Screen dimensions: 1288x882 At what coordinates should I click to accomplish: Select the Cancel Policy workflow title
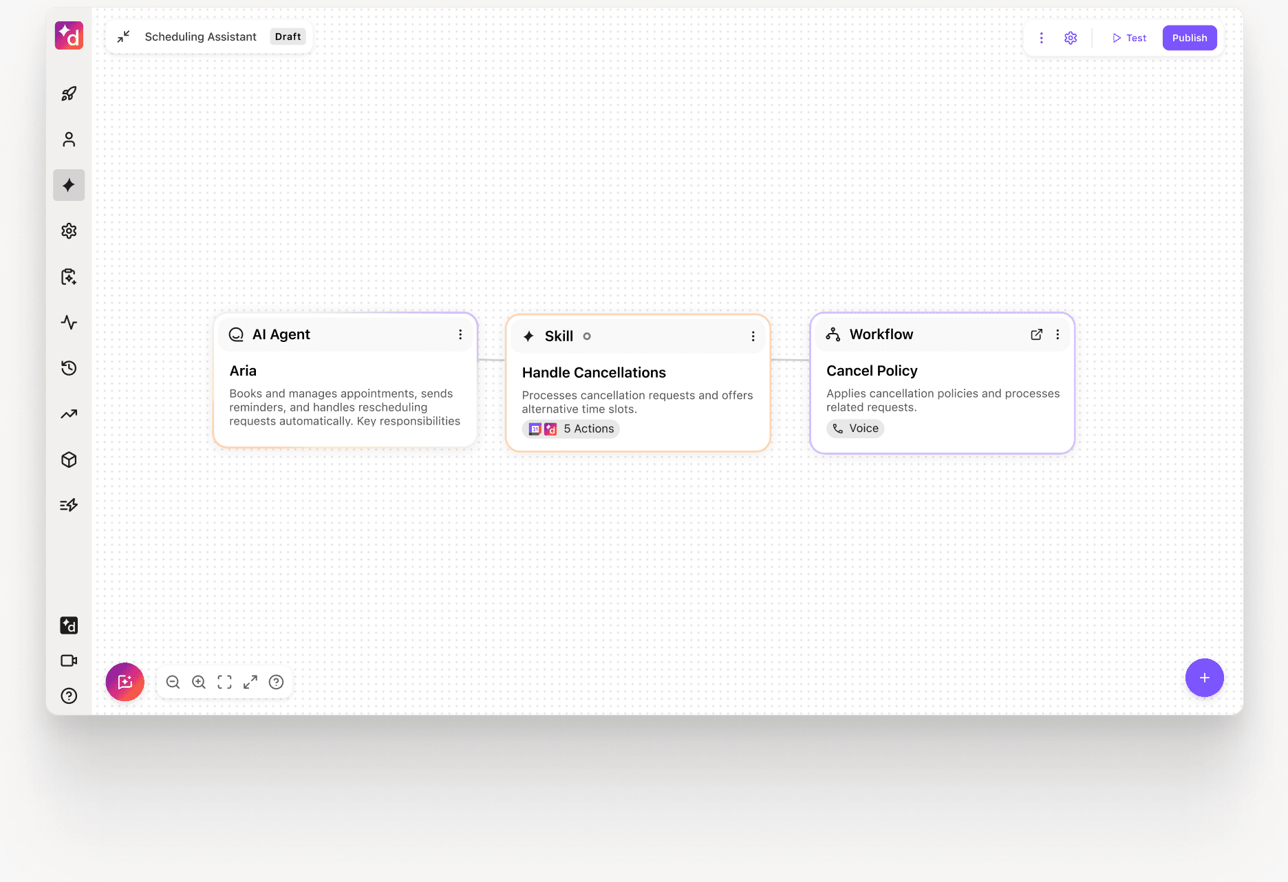click(x=872, y=371)
